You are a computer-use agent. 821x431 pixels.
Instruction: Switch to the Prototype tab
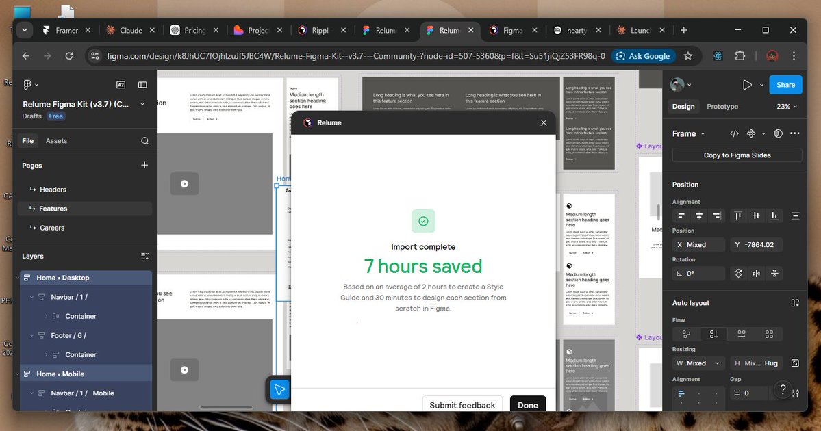[x=722, y=106]
